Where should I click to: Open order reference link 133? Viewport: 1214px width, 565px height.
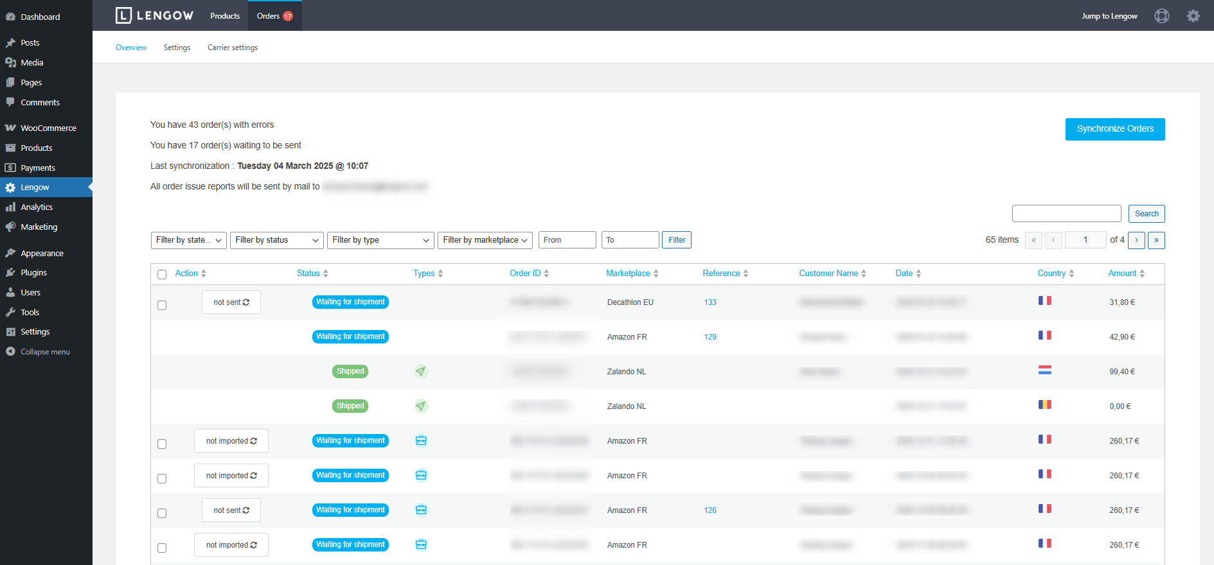tap(710, 302)
